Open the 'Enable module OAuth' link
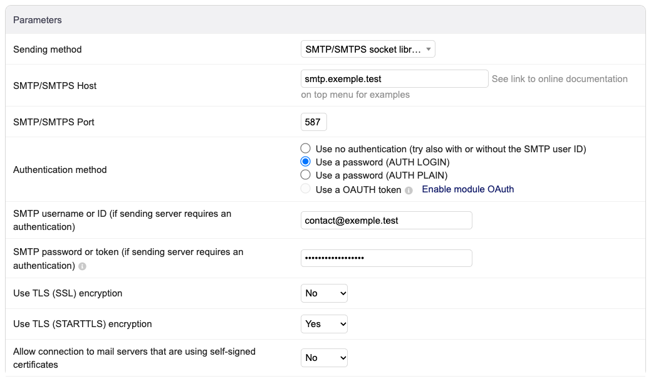This screenshot has width=651, height=381. click(468, 189)
